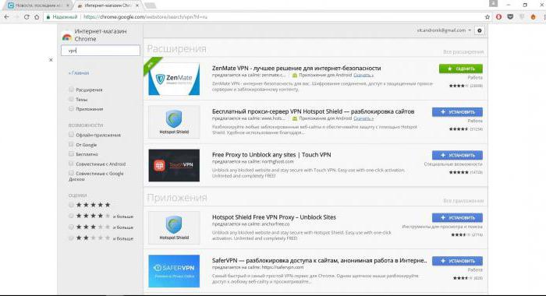Image resolution: width=546 pixels, height=296 pixels.
Task: Close the first news tab
Action: (68, 5)
